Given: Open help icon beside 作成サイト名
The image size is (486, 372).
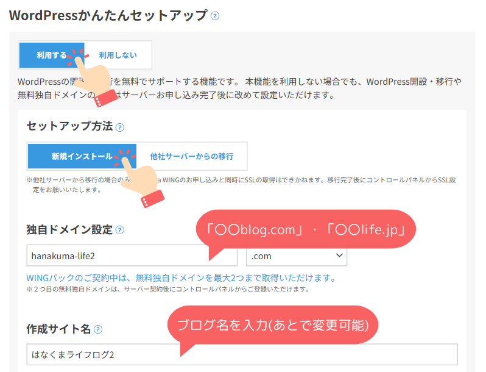Looking at the screenshot, I should point(98,329).
